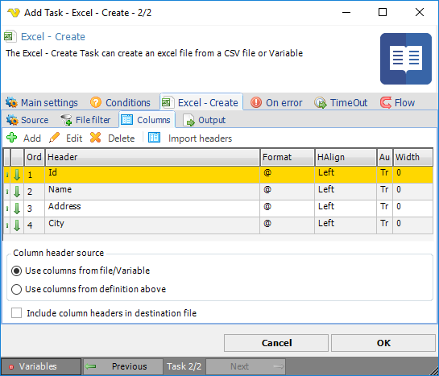Sort by the Header column heading
The height and width of the screenshot is (376, 439).
tap(152, 157)
